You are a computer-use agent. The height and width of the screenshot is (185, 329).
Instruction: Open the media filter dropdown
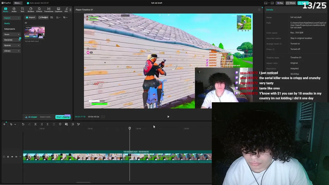click(65, 17)
